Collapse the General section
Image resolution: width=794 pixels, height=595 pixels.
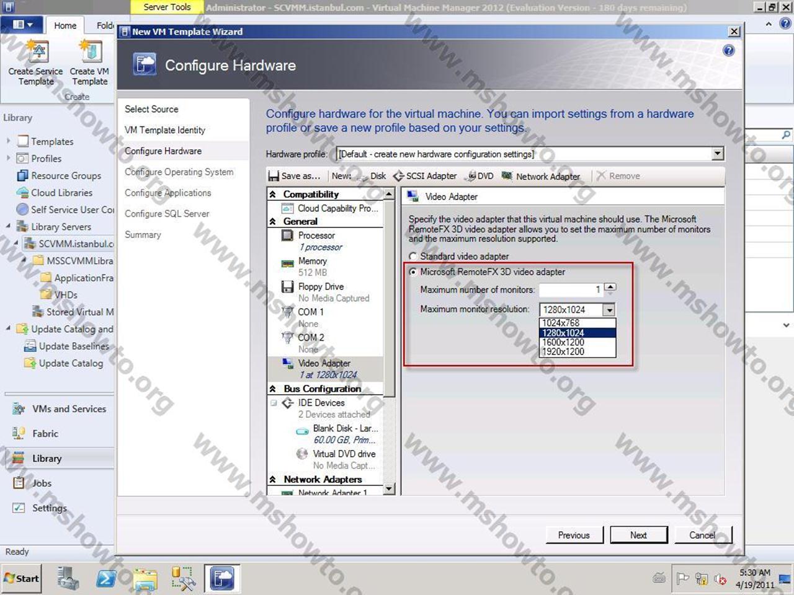tap(273, 222)
